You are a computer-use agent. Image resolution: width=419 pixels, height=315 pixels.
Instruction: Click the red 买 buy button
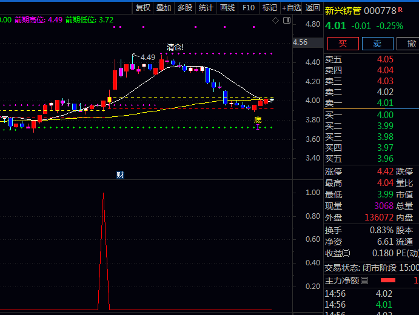pyautogui.click(x=343, y=44)
